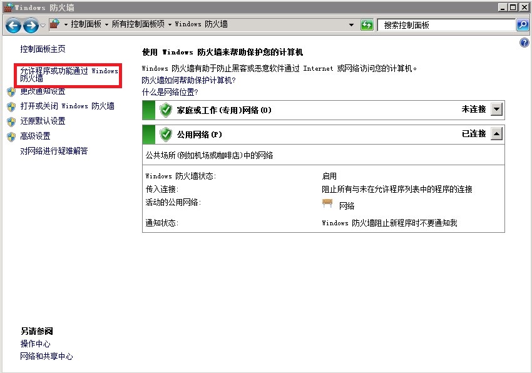532x373 pixels.
Task: Open 防火墙如何帮助保护计算机? help link
Action: coord(188,80)
